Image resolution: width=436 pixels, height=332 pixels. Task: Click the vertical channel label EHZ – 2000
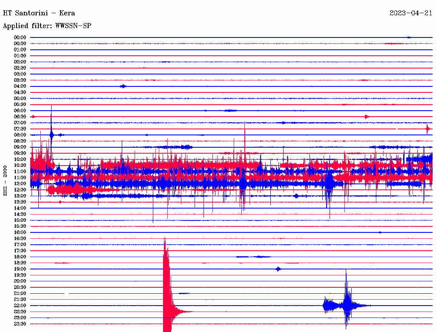[5, 181]
